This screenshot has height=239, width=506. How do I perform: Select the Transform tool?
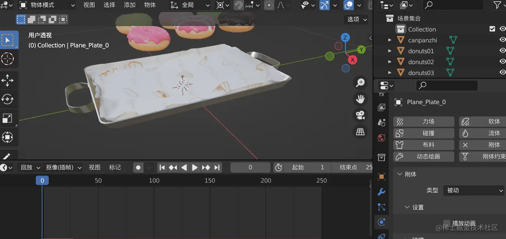[8, 137]
